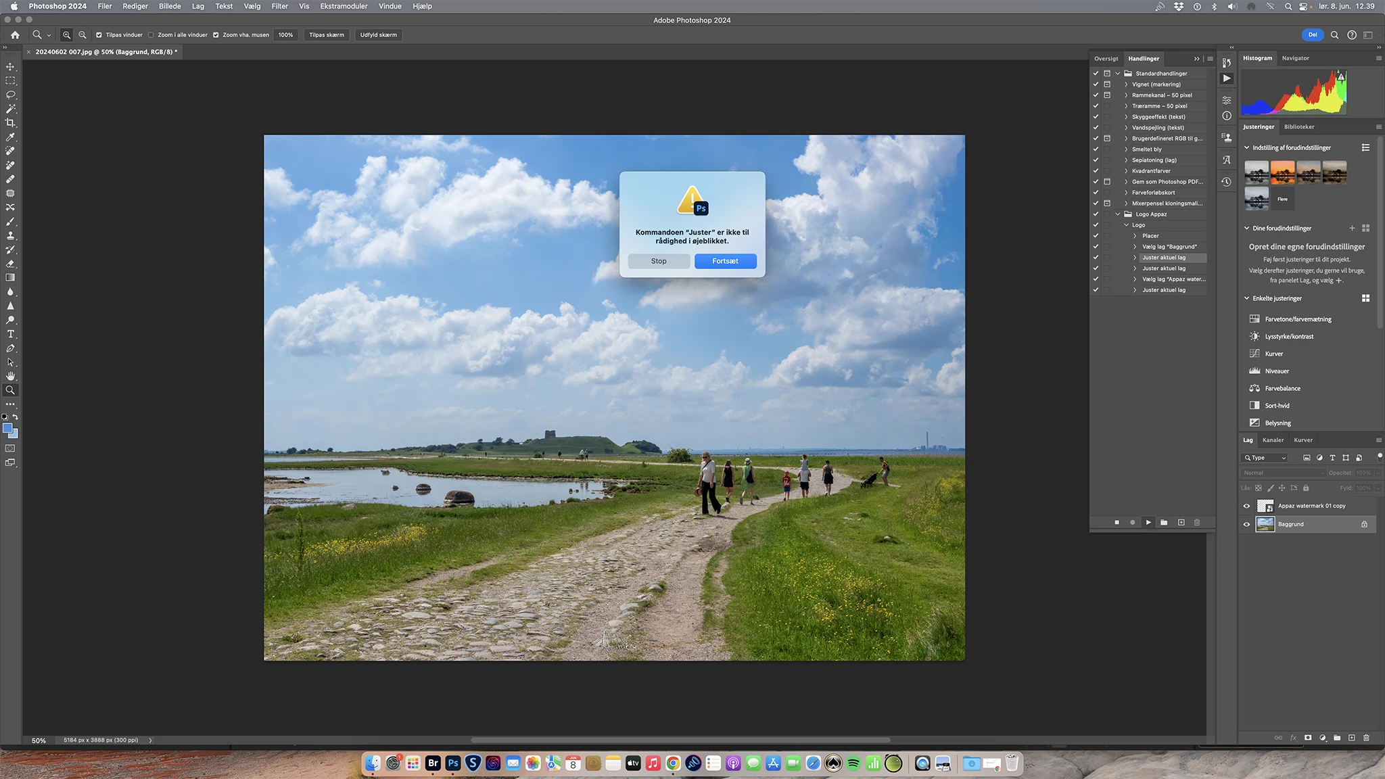Viewport: 1385px width, 779px height.
Task: Collapse the Standardhandlinger action set
Action: tap(1118, 74)
